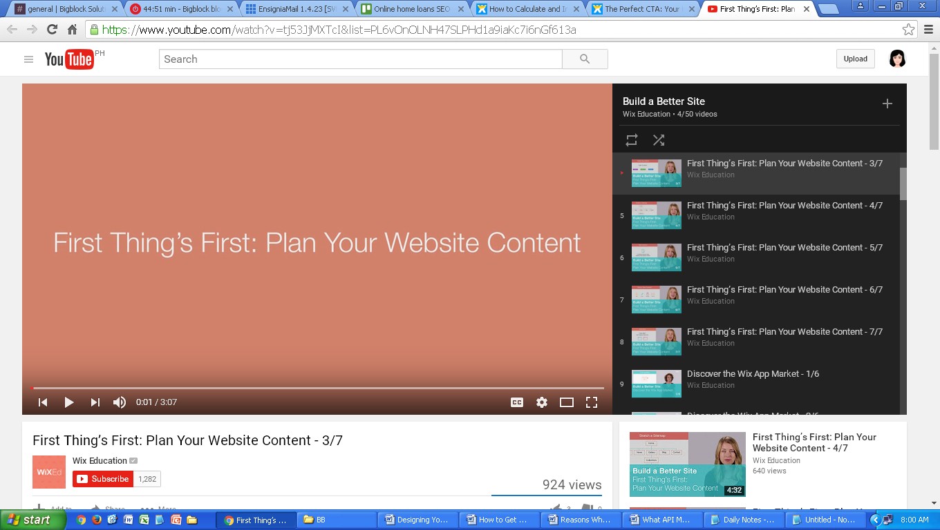Save playlist with plus icon
Viewport: 940px width, 530px height.
click(x=887, y=104)
